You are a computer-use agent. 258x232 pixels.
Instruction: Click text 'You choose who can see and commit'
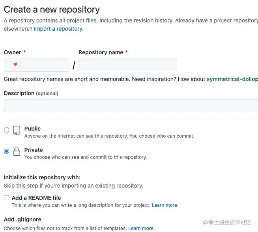tap(66, 157)
